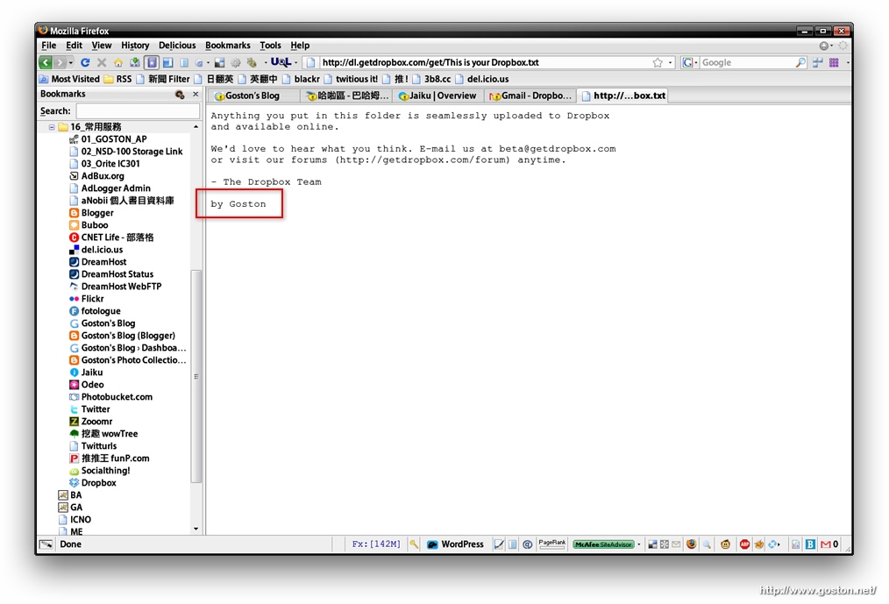Open the dropdown arrow beside the UQL icon
This screenshot has width=889, height=604.
(296, 62)
